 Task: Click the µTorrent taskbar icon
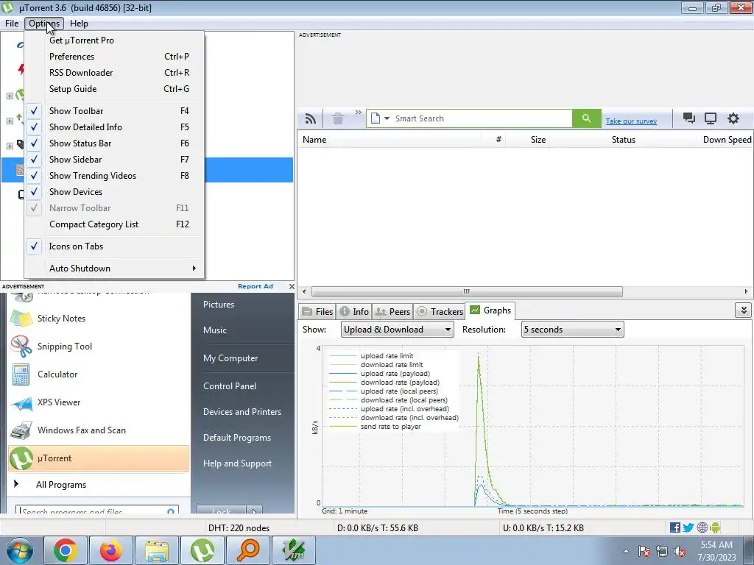[x=202, y=550]
